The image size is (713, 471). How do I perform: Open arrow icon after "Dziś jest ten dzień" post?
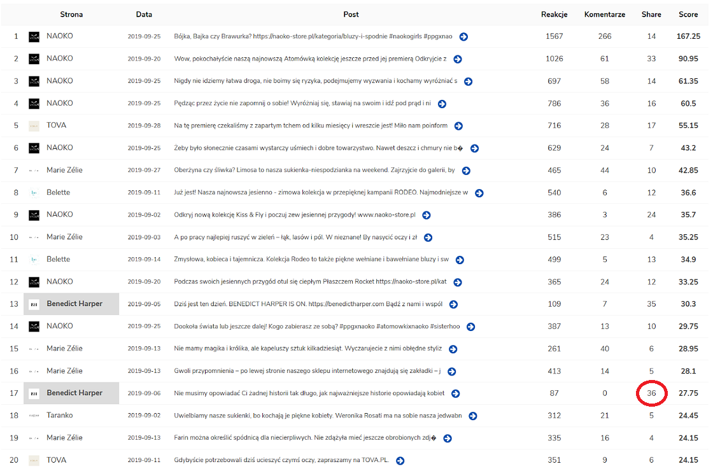[x=453, y=304]
